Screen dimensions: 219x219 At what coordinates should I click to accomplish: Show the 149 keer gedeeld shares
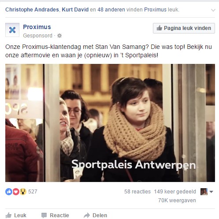click(x=175, y=192)
